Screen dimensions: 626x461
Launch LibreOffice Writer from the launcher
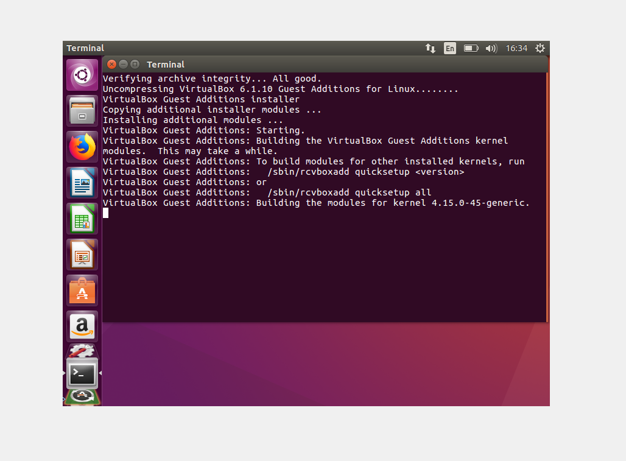[82, 183]
